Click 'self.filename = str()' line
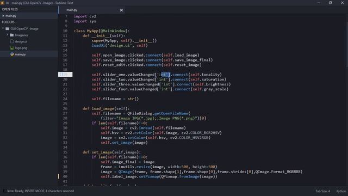The width and height of the screenshot is (348, 196). click(115, 99)
